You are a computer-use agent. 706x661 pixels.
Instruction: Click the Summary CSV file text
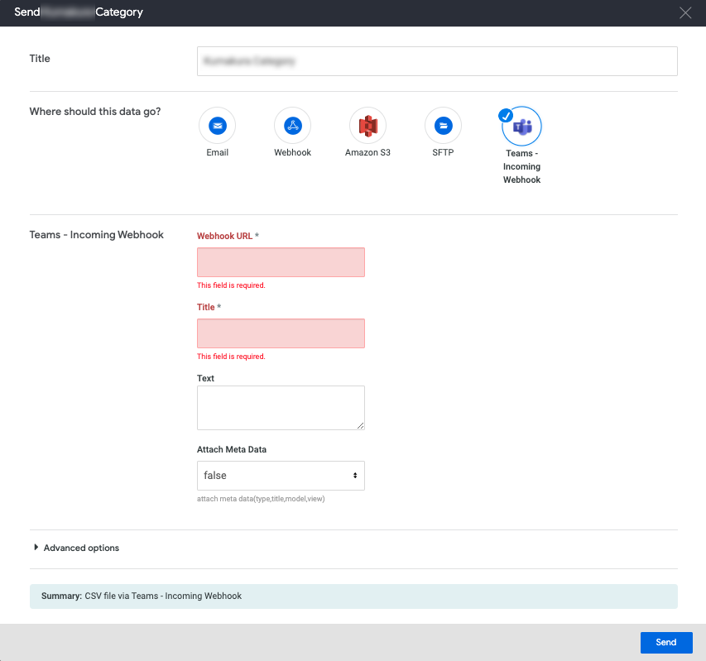click(142, 596)
